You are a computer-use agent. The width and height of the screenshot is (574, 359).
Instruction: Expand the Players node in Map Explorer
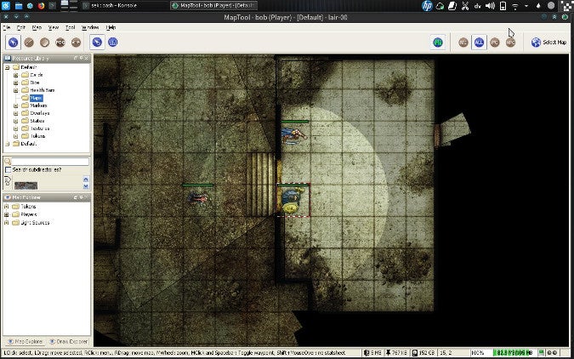pos(7,214)
